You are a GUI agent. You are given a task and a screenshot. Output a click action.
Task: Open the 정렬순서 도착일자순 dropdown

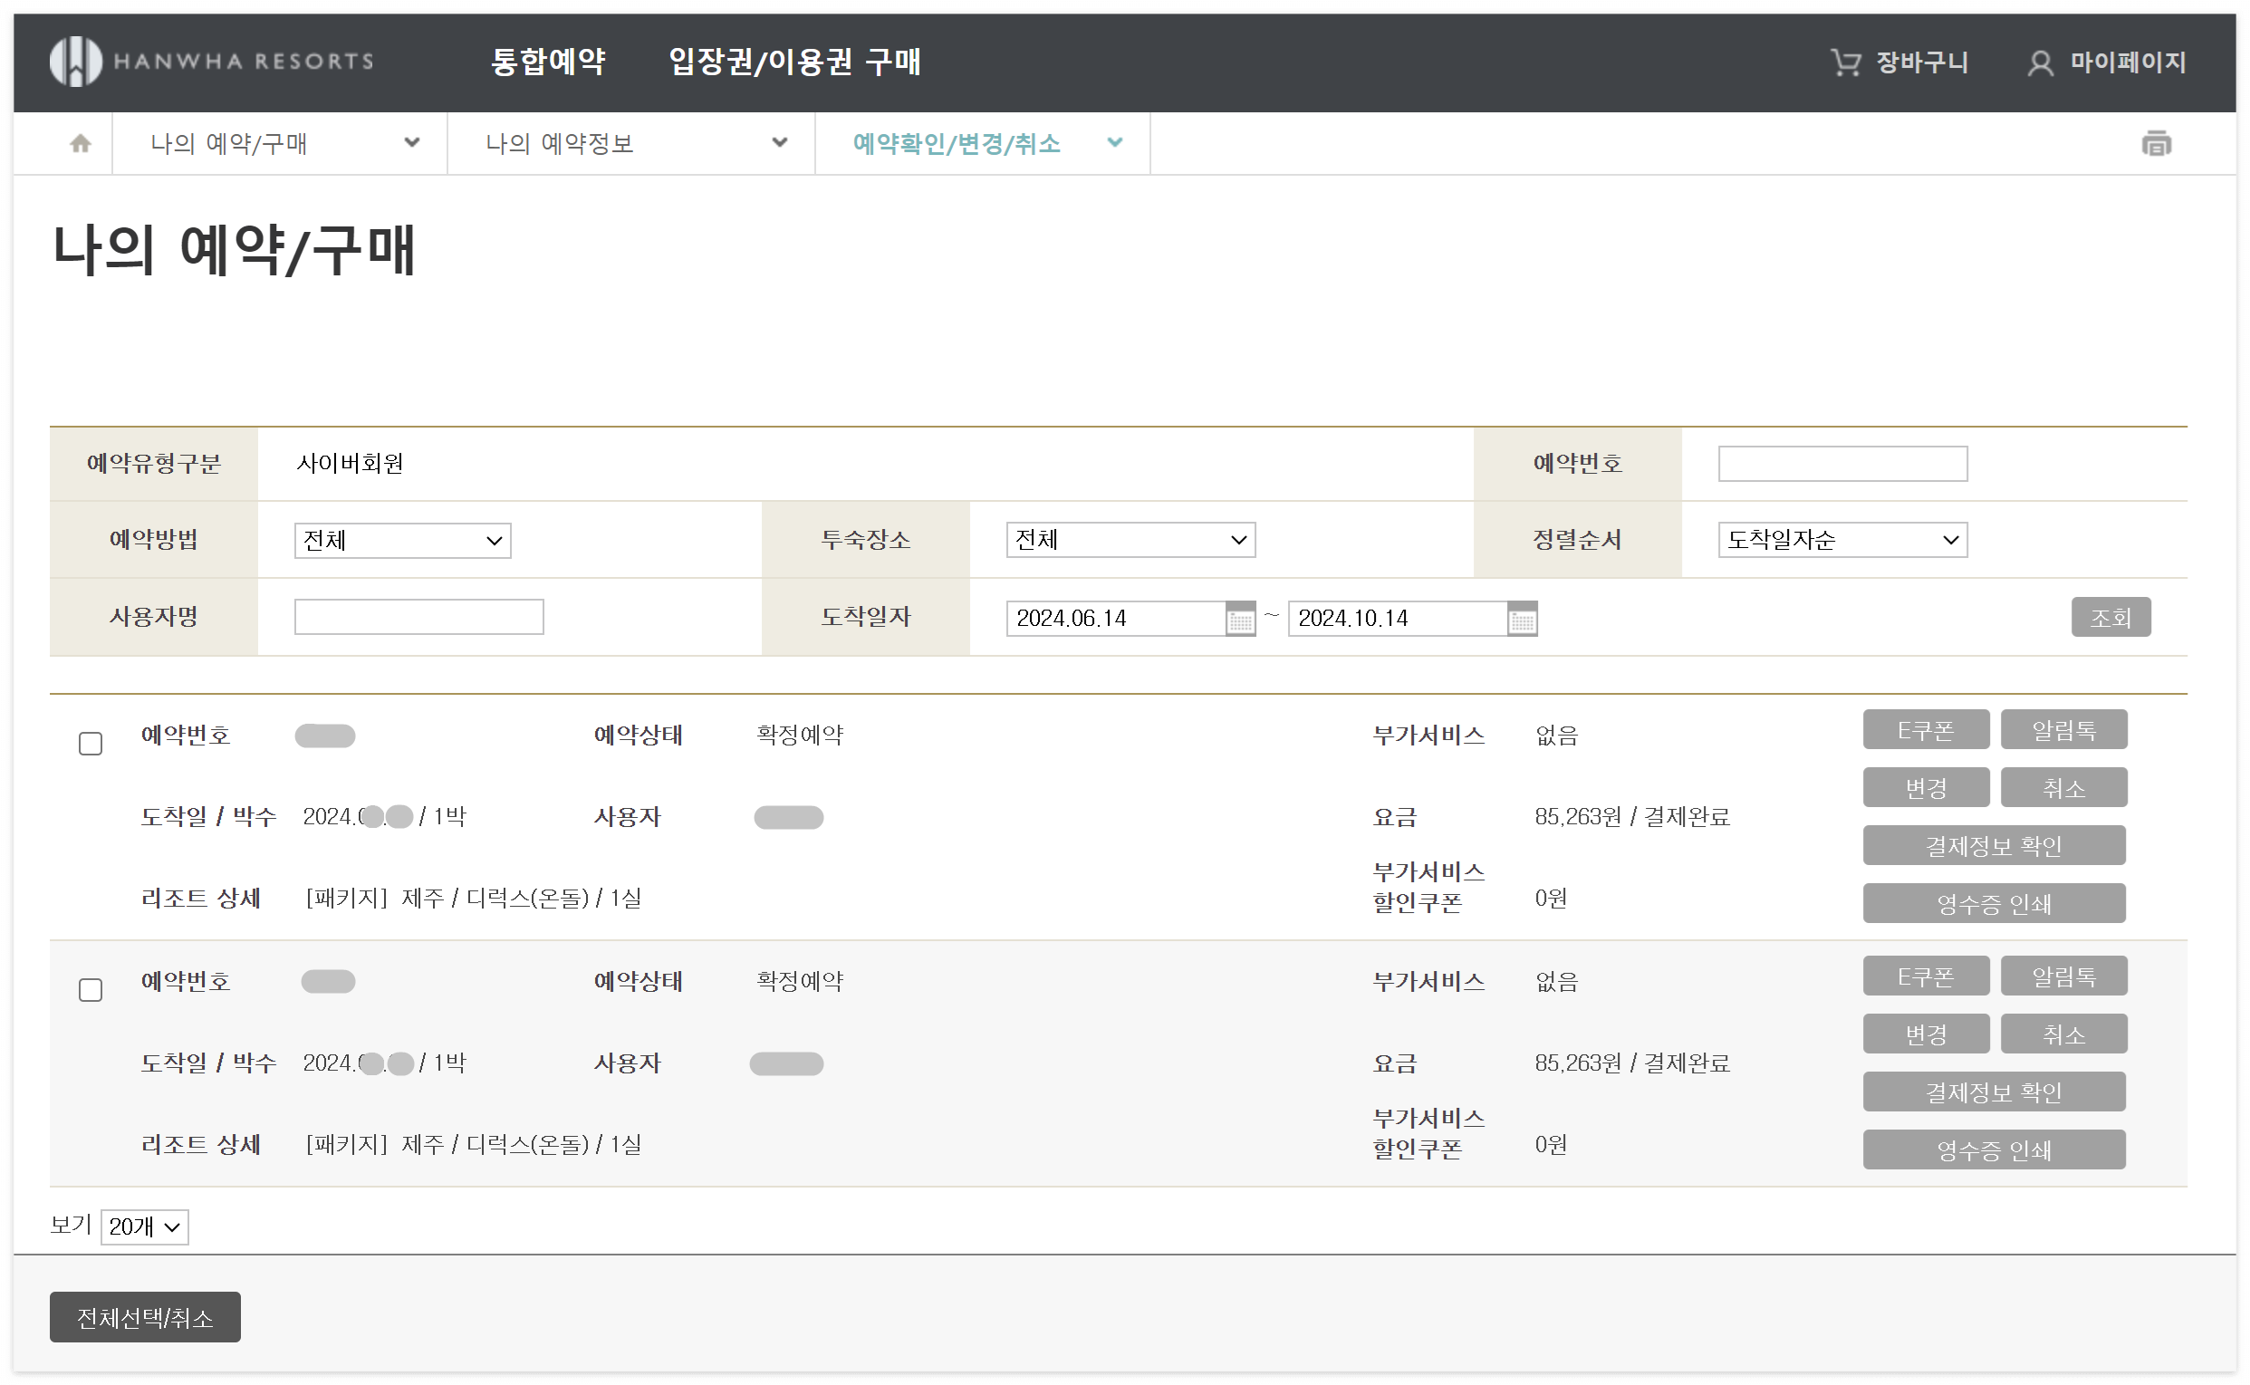pyautogui.click(x=1841, y=541)
